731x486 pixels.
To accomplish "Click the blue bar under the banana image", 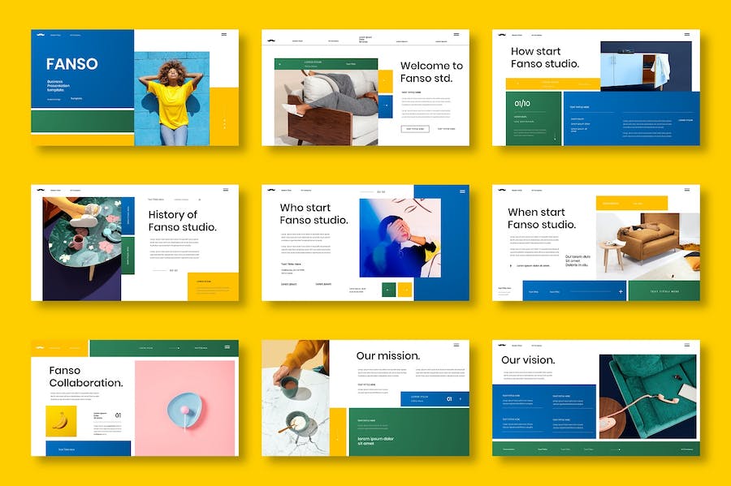I will 88,449.
